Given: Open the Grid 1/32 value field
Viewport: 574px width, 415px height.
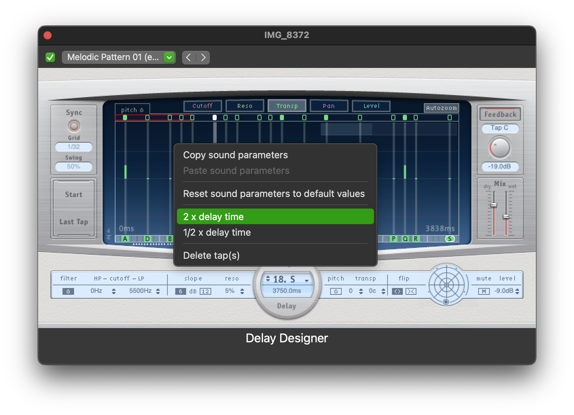Looking at the screenshot, I should pyautogui.click(x=74, y=147).
